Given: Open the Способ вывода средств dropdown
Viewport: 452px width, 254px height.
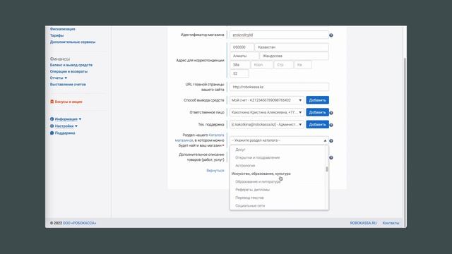Looking at the screenshot, I should click(267, 100).
